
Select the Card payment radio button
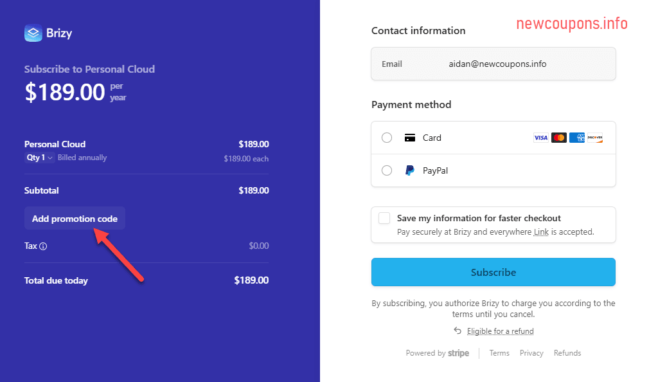(386, 137)
